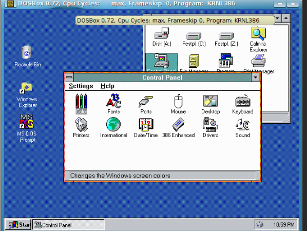307x231 pixels.
Task: Open Mouse settings icon
Action: pos(178,104)
